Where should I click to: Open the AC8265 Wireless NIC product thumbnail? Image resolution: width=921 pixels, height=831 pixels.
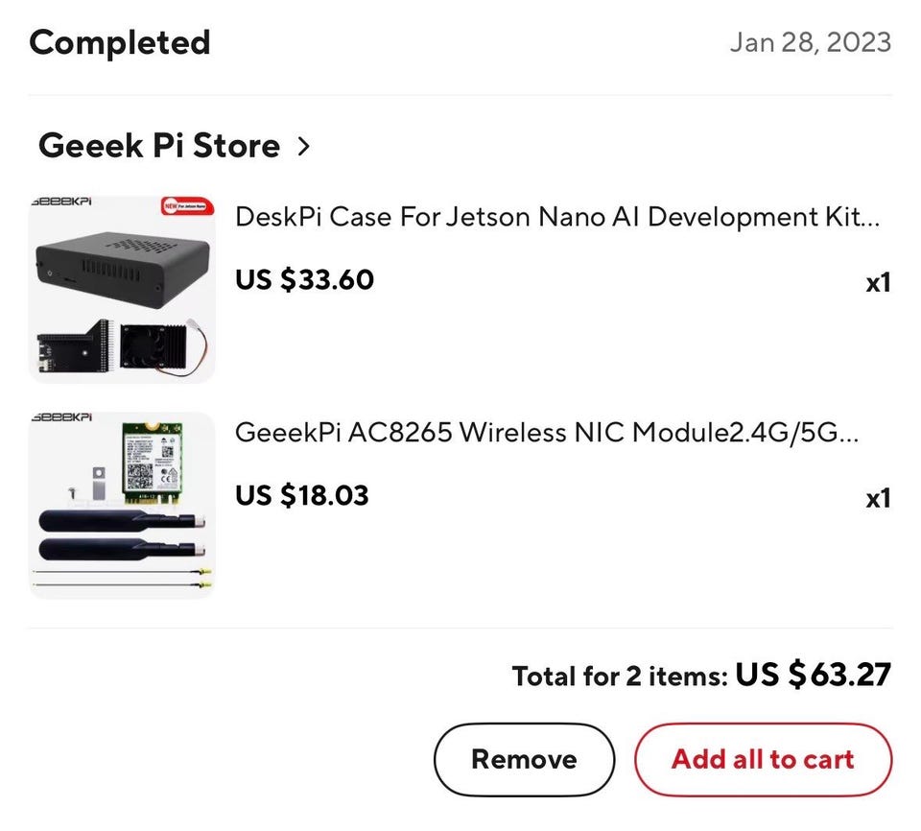122,505
